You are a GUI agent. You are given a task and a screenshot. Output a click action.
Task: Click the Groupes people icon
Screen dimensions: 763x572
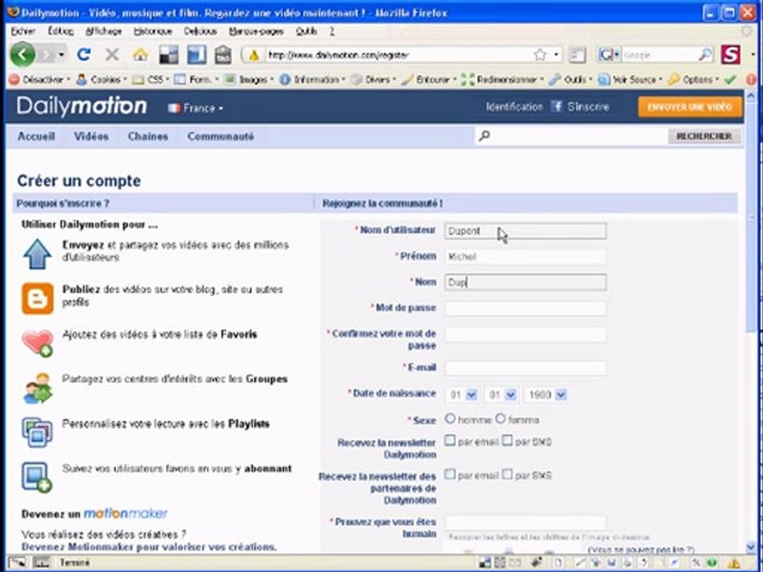coord(37,388)
